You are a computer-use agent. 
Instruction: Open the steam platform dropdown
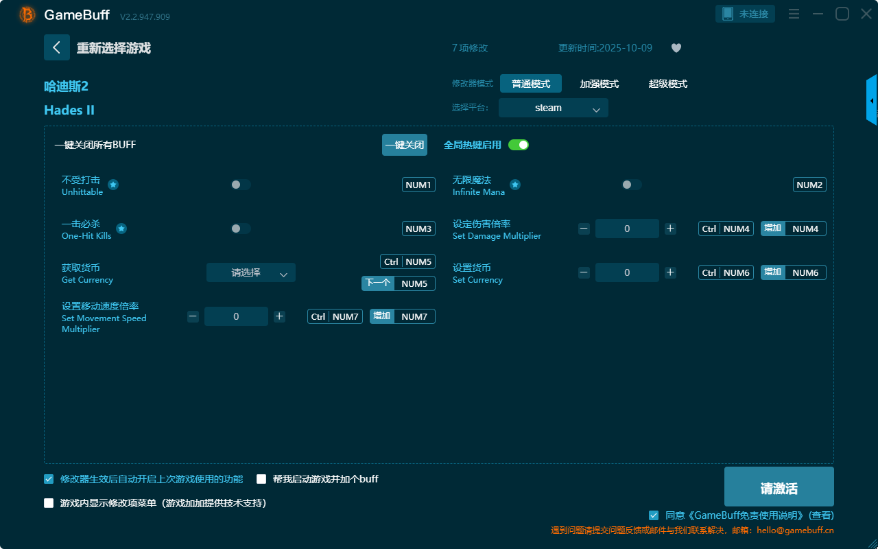(553, 108)
